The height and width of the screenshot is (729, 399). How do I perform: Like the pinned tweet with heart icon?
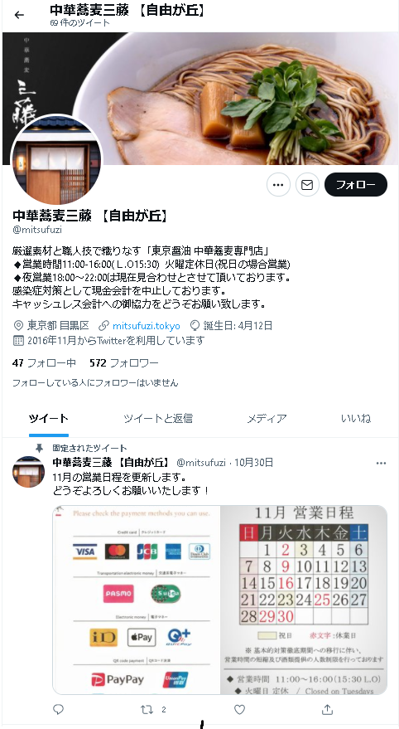click(x=239, y=709)
